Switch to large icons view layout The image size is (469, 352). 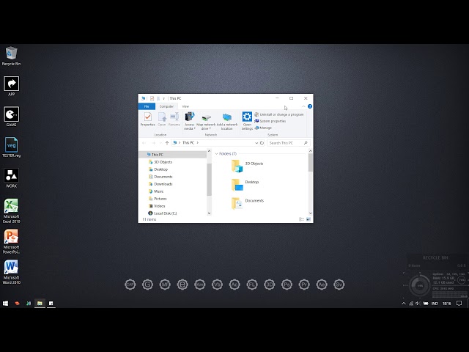(309, 219)
